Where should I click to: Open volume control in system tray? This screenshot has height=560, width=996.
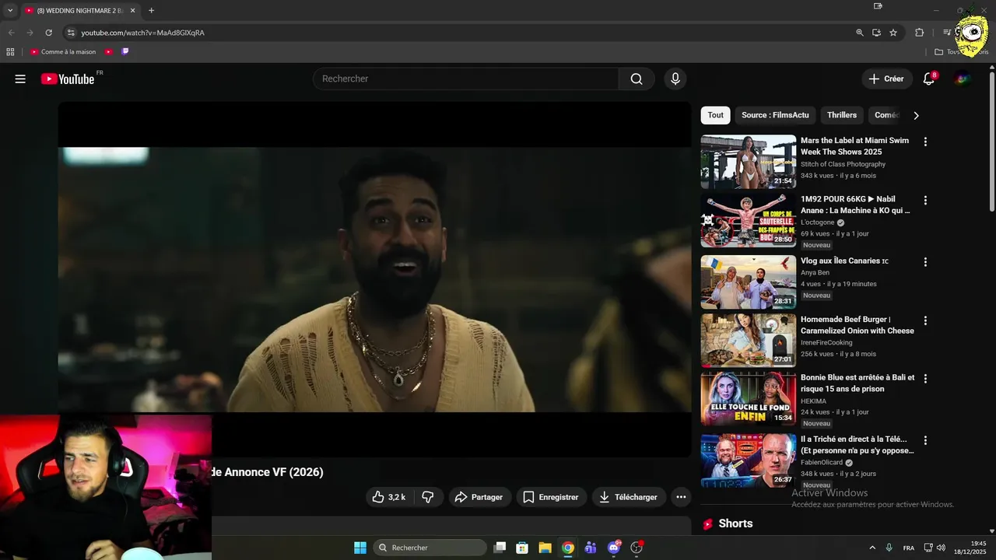tap(941, 548)
